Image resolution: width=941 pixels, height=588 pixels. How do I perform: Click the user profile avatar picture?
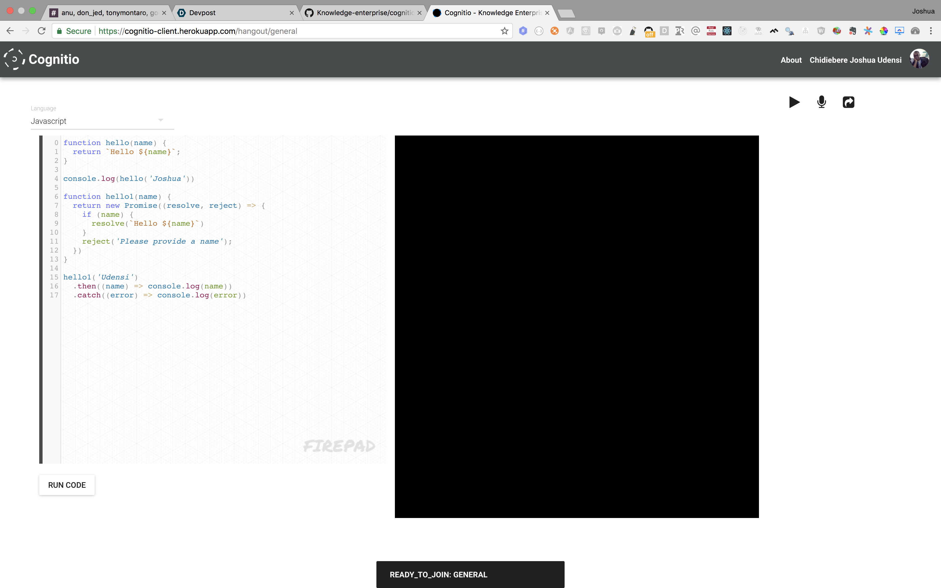tap(919, 59)
